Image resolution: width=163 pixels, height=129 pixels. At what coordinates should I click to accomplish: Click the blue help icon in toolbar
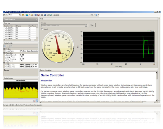pos(96,15)
